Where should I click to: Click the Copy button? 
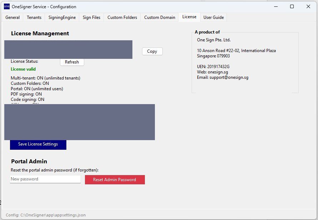(x=152, y=51)
